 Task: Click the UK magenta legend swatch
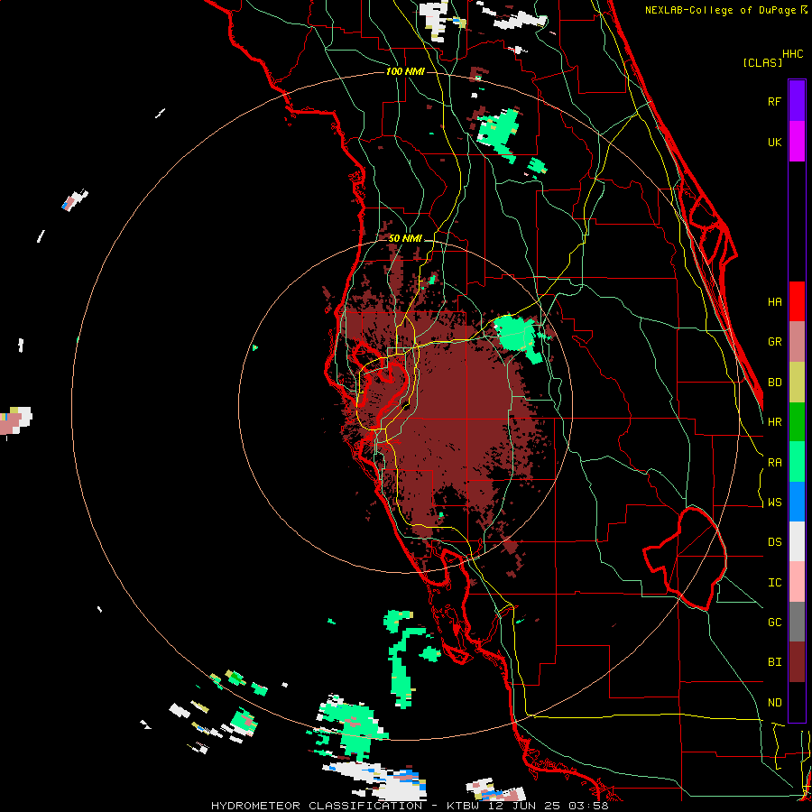click(x=797, y=142)
